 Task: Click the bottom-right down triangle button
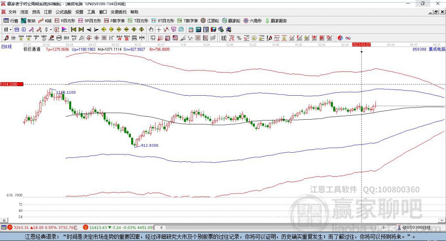442,220
